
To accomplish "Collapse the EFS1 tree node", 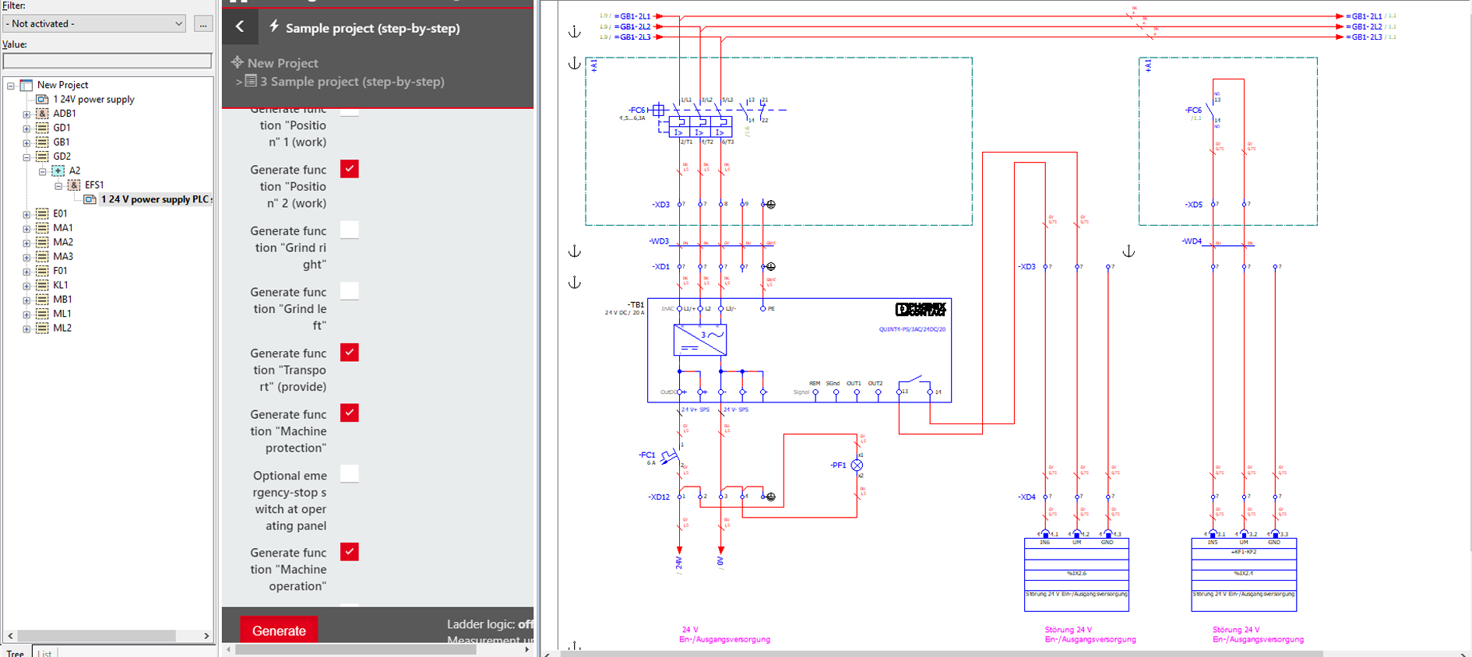I will pyautogui.click(x=58, y=186).
